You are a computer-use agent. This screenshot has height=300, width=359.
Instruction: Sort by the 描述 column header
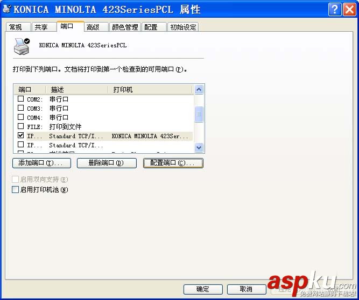click(x=77, y=90)
